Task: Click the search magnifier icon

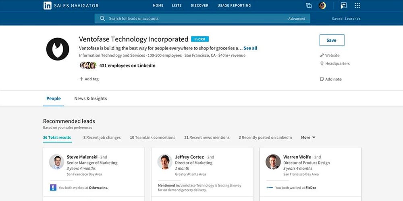Action: [102, 18]
